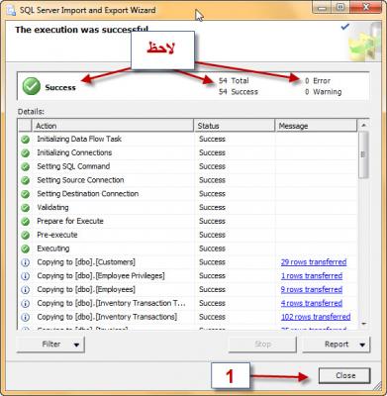Click the Close button
The height and width of the screenshot is (396, 387).
344,375
